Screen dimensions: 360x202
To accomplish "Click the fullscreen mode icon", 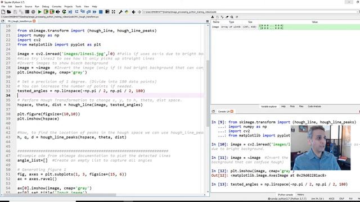I will pyautogui.click(x=114, y=12).
